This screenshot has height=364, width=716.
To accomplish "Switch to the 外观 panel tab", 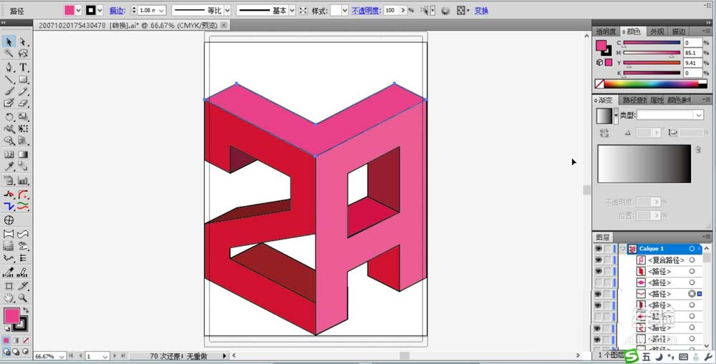I will coord(657,31).
